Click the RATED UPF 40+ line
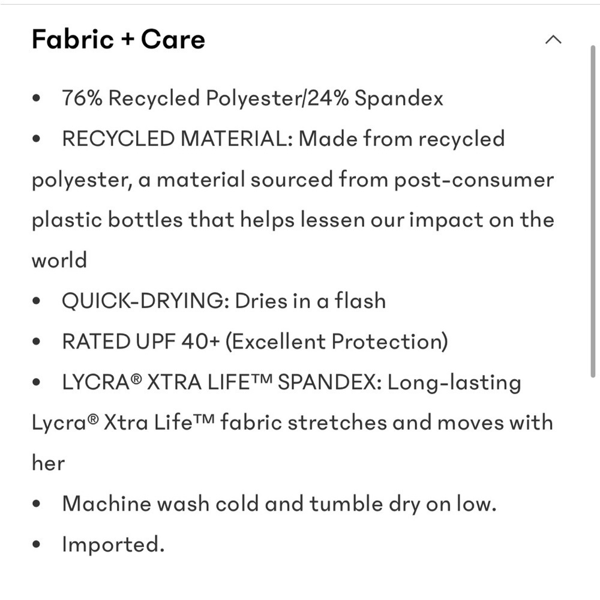 point(255,341)
